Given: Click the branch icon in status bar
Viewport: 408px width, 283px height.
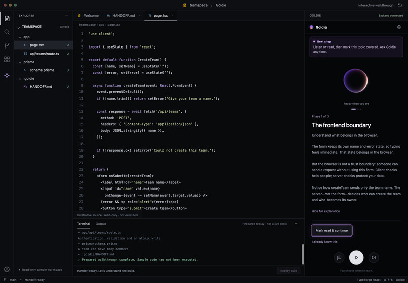Looking at the screenshot, I should pyautogui.click(x=5, y=280).
